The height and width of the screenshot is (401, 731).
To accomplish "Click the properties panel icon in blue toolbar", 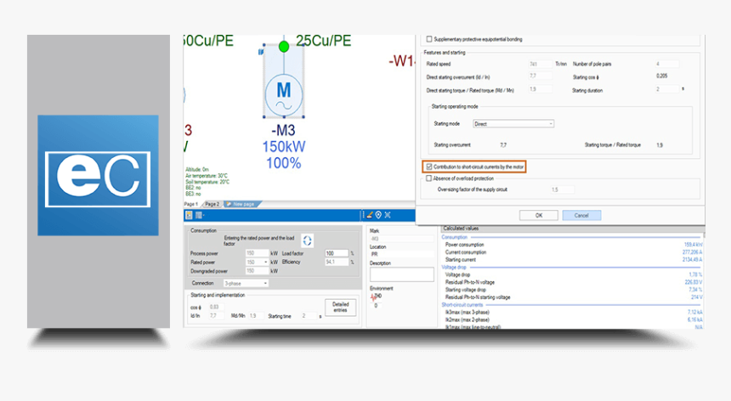I will pos(189,215).
